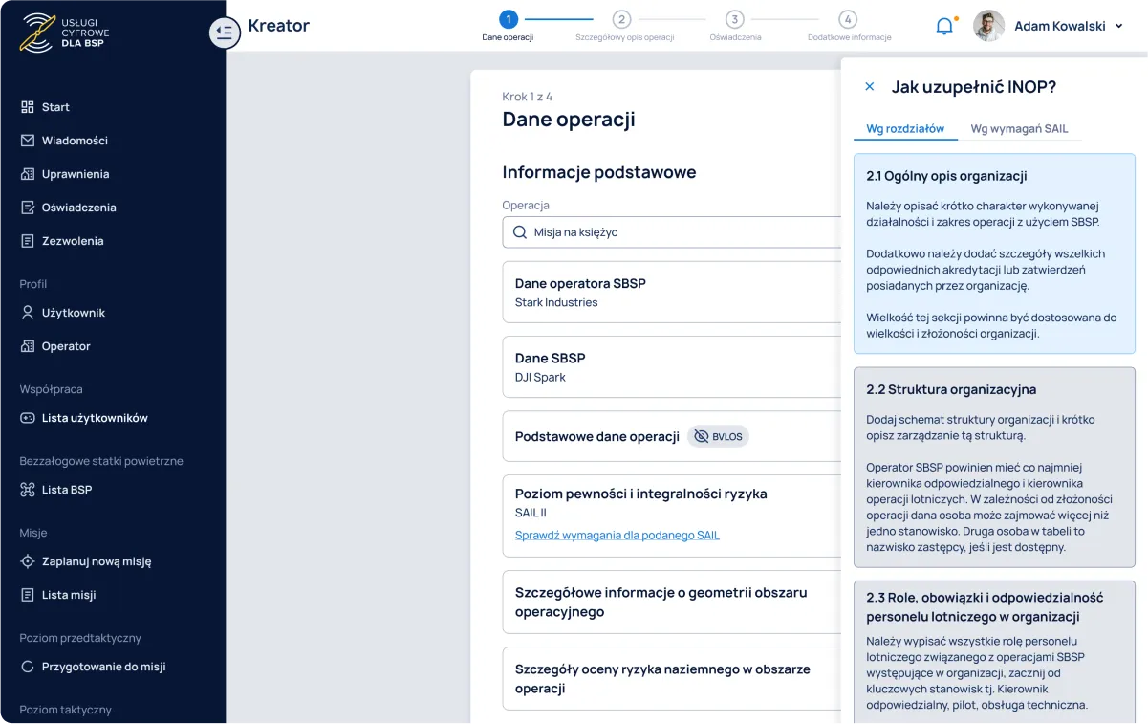Open Adam Kowalski user dropdown
1148x724 pixels.
[x=1118, y=26]
